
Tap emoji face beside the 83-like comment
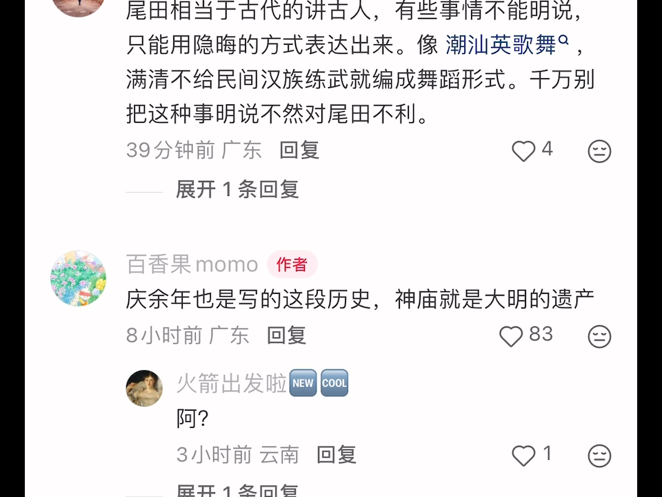click(x=599, y=336)
